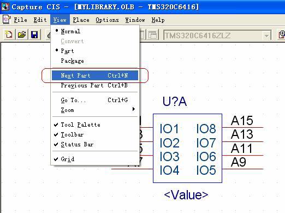Open the Place menu

pos(81,20)
